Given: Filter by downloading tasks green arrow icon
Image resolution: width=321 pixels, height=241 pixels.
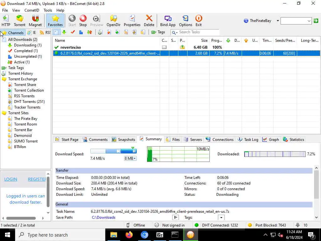Looking at the screenshot, I should click(64, 32).
